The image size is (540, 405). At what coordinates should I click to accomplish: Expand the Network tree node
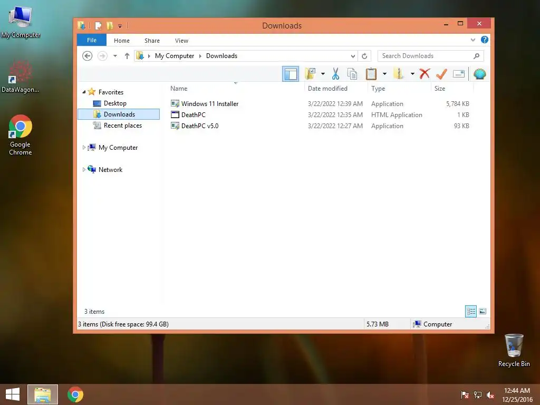(84, 169)
